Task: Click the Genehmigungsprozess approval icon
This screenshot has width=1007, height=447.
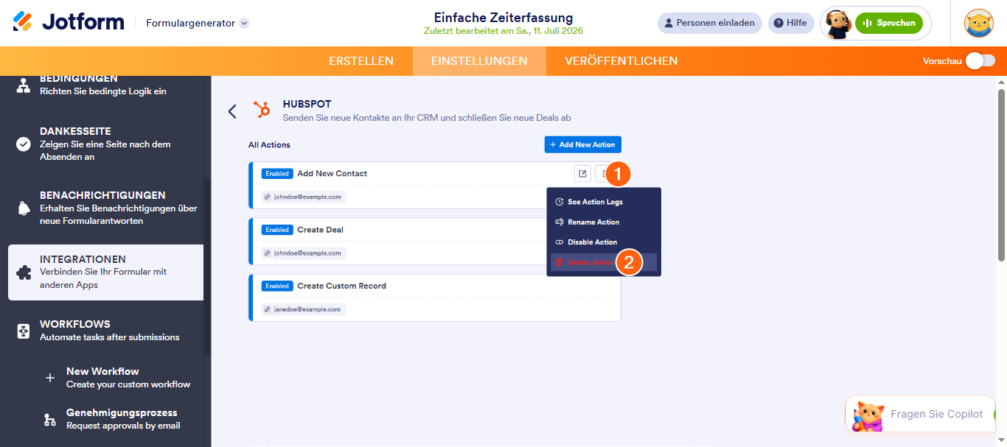Action: (50, 420)
